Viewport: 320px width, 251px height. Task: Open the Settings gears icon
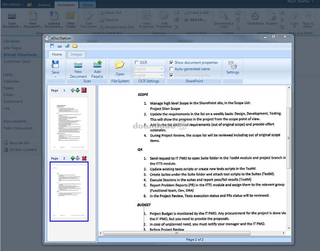point(232,65)
